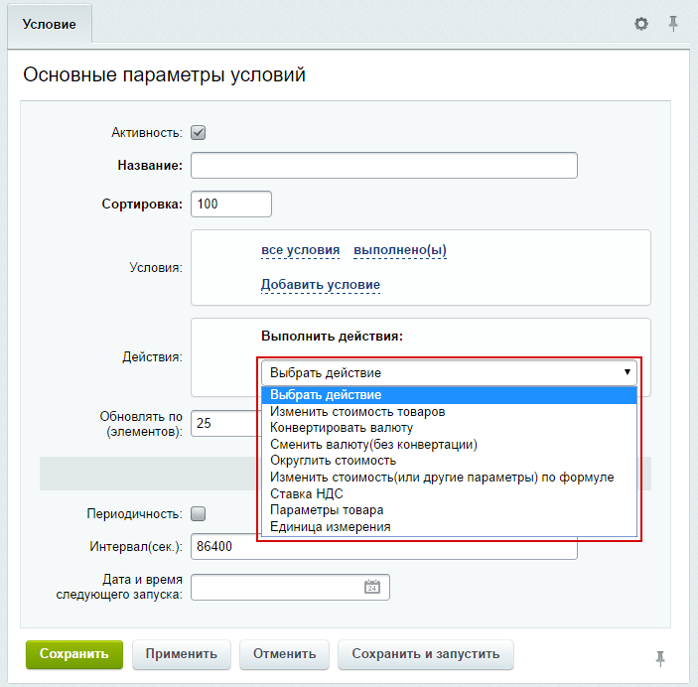Pick Ставка НДС in dropdown list
Screen dimensions: 698x687
coord(307,493)
